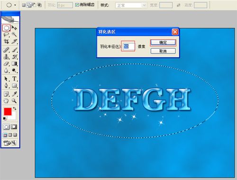Click the feather field in options bar
The image size is (237, 180).
(65, 5)
